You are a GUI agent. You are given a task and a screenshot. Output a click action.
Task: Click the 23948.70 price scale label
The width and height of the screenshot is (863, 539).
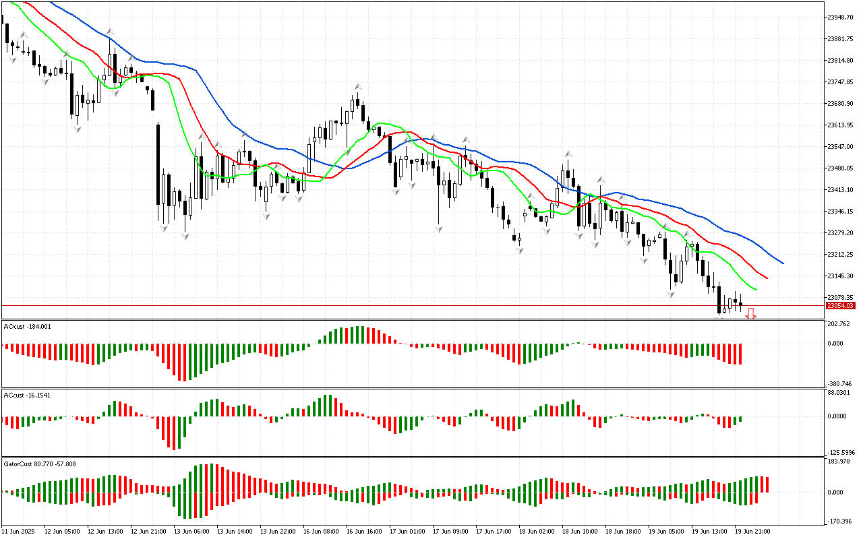[x=843, y=17]
